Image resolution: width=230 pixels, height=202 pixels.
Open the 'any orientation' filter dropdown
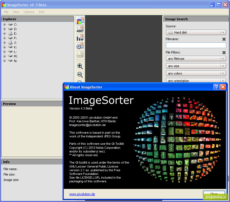pos(196,80)
